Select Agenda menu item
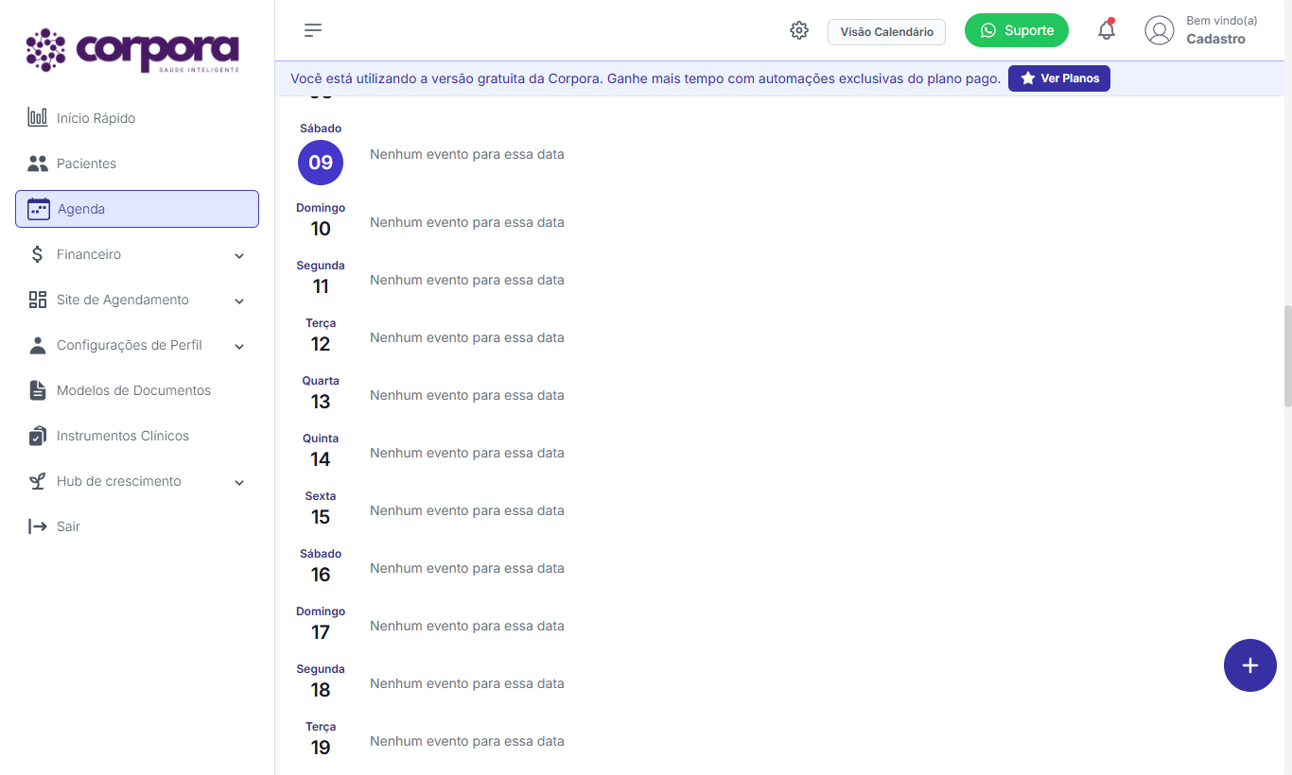1292x775 pixels. (137, 209)
